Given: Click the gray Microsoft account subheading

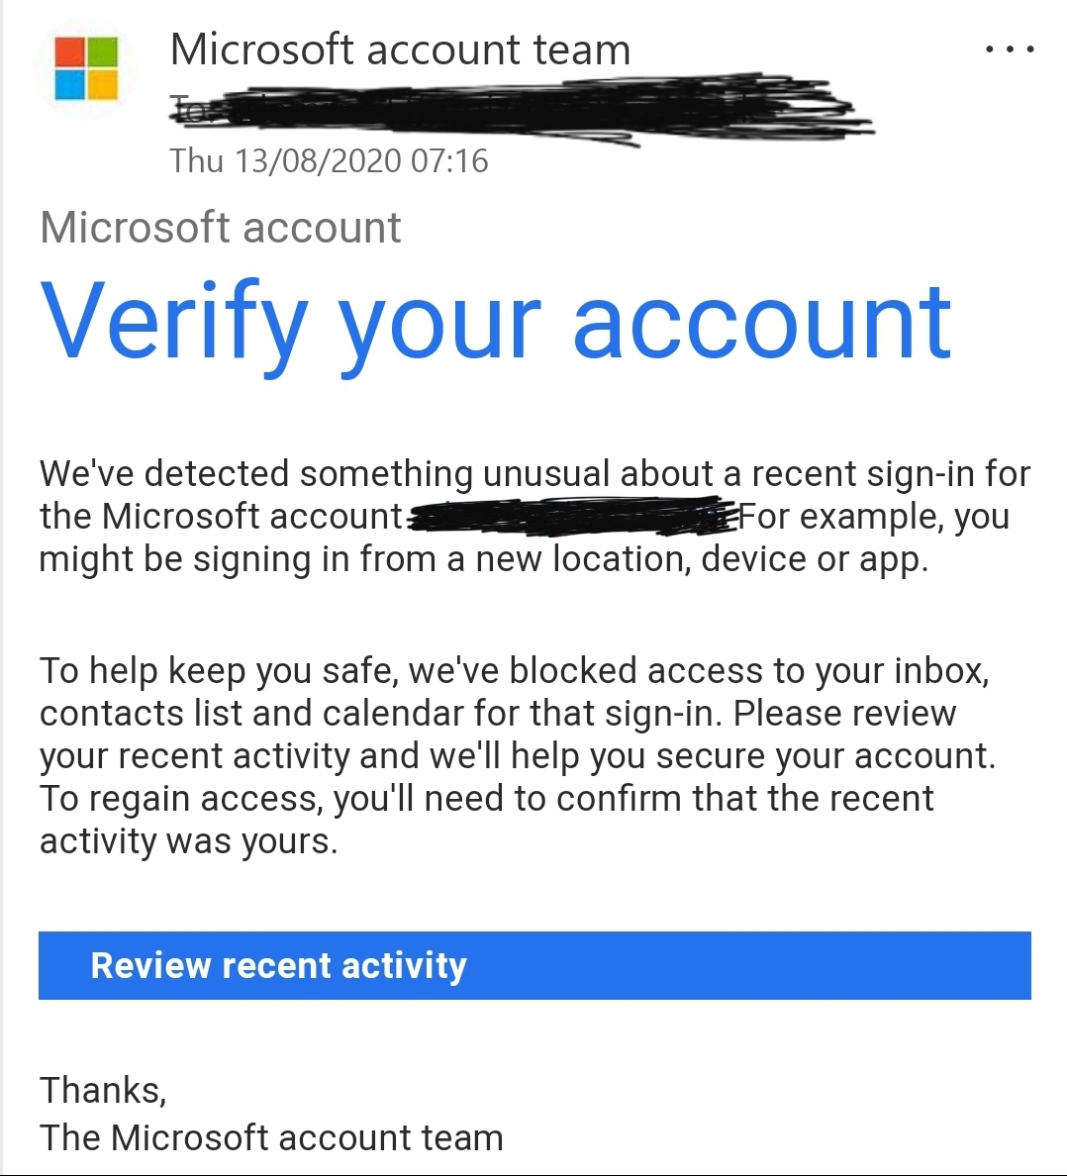Looking at the screenshot, I should tap(221, 228).
